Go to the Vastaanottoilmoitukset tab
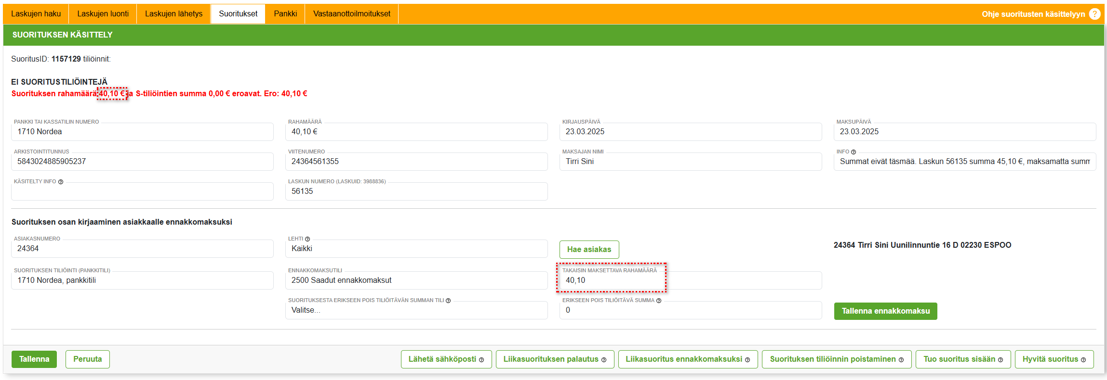1107x380 pixels. tap(351, 13)
